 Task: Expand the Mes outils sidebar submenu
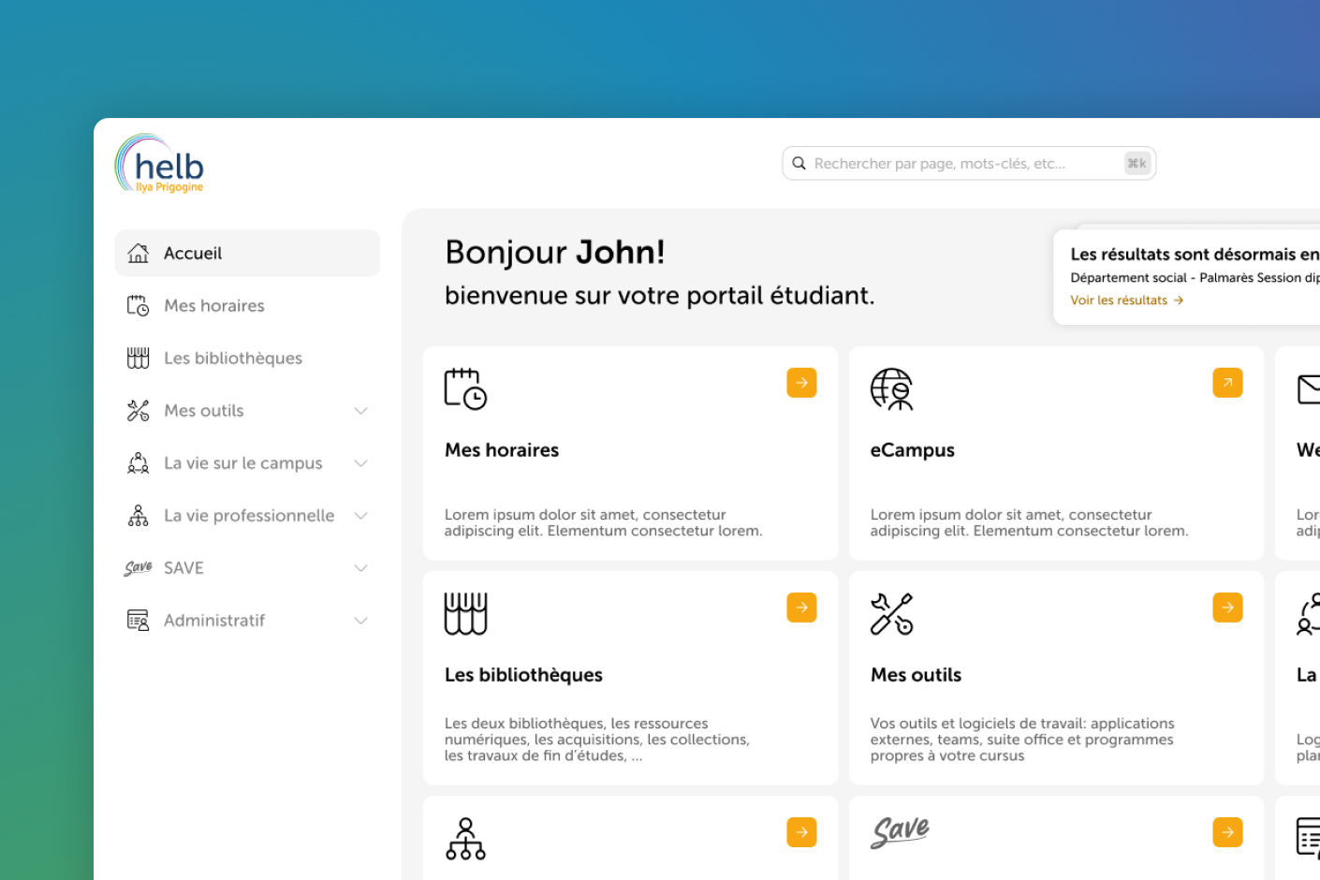360,411
